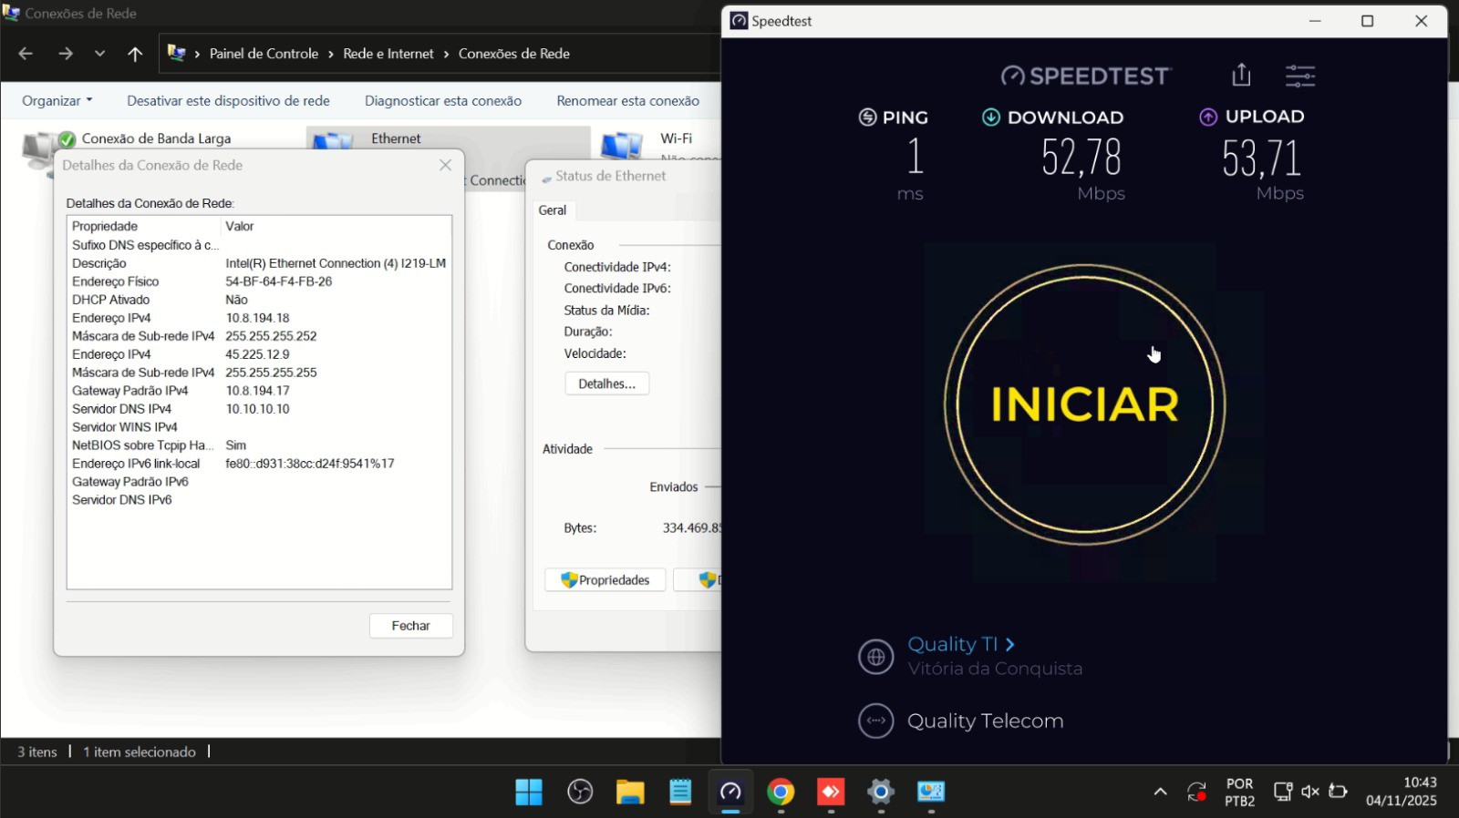The height and width of the screenshot is (818, 1459).
Task: Open Google Chrome from the taskbar
Action: (781, 792)
